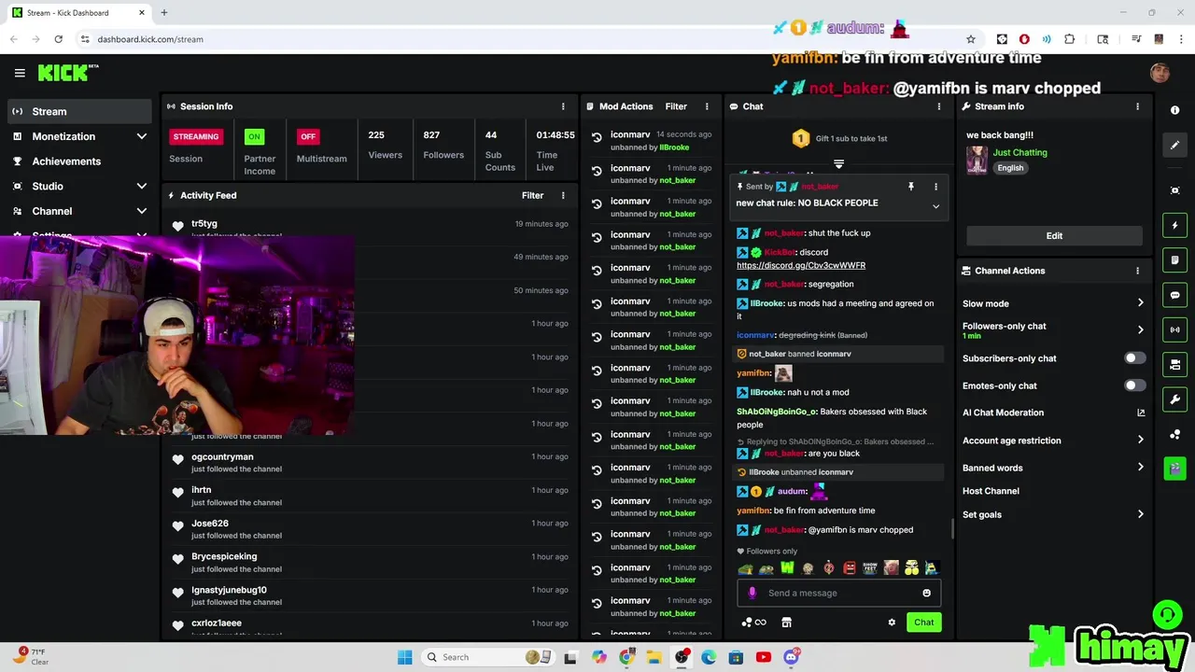
Task: Open chat settings gear icon
Action: coord(892,623)
